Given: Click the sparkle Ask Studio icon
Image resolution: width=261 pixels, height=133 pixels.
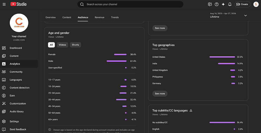Looking at the screenshot, I should (x=223, y=4).
